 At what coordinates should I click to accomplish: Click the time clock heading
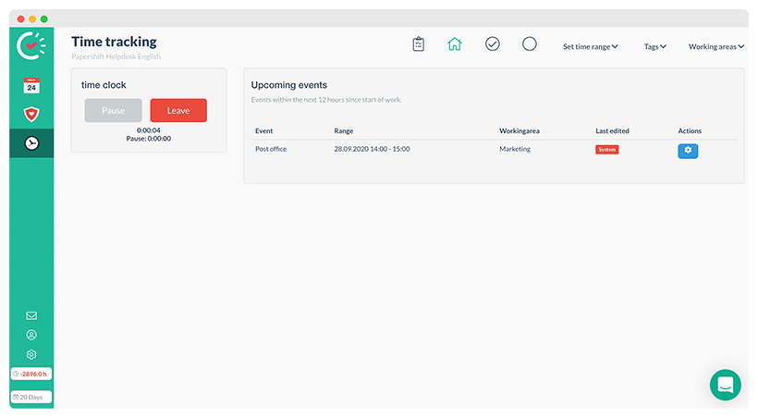coord(104,85)
